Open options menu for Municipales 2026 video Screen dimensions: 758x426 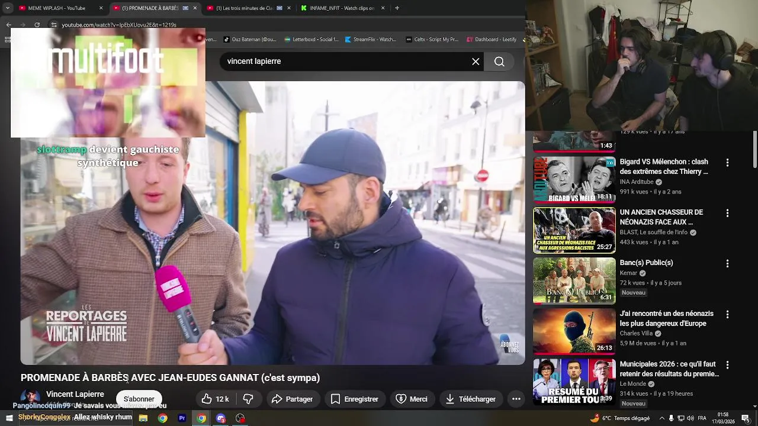(727, 365)
